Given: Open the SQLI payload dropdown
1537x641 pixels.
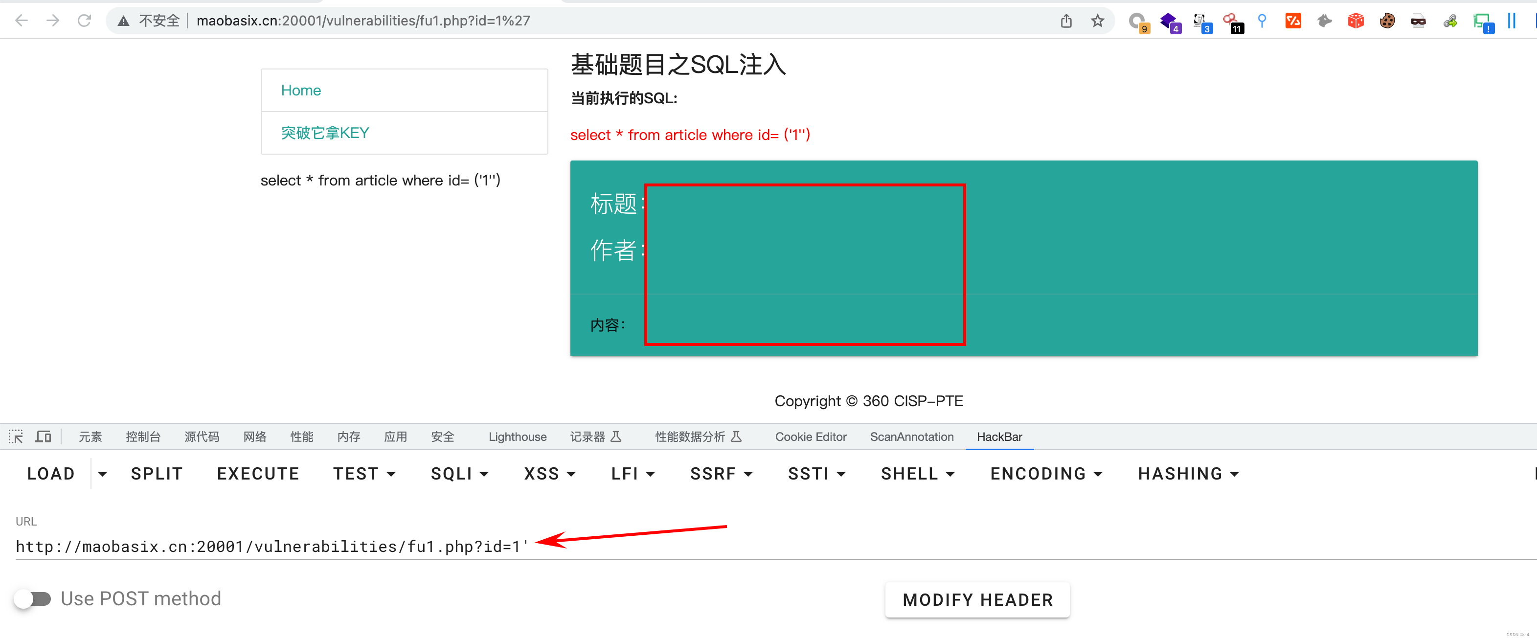Looking at the screenshot, I should click(x=459, y=473).
